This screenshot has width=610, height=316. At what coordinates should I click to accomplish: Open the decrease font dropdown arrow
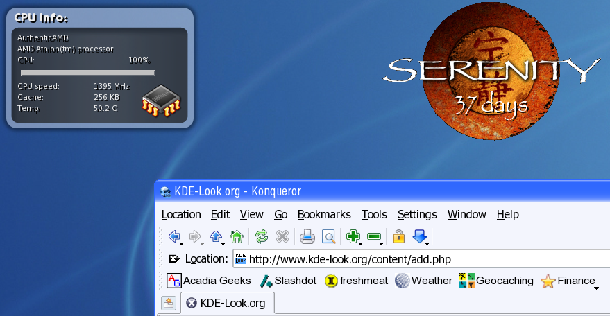(x=381, y=244)
